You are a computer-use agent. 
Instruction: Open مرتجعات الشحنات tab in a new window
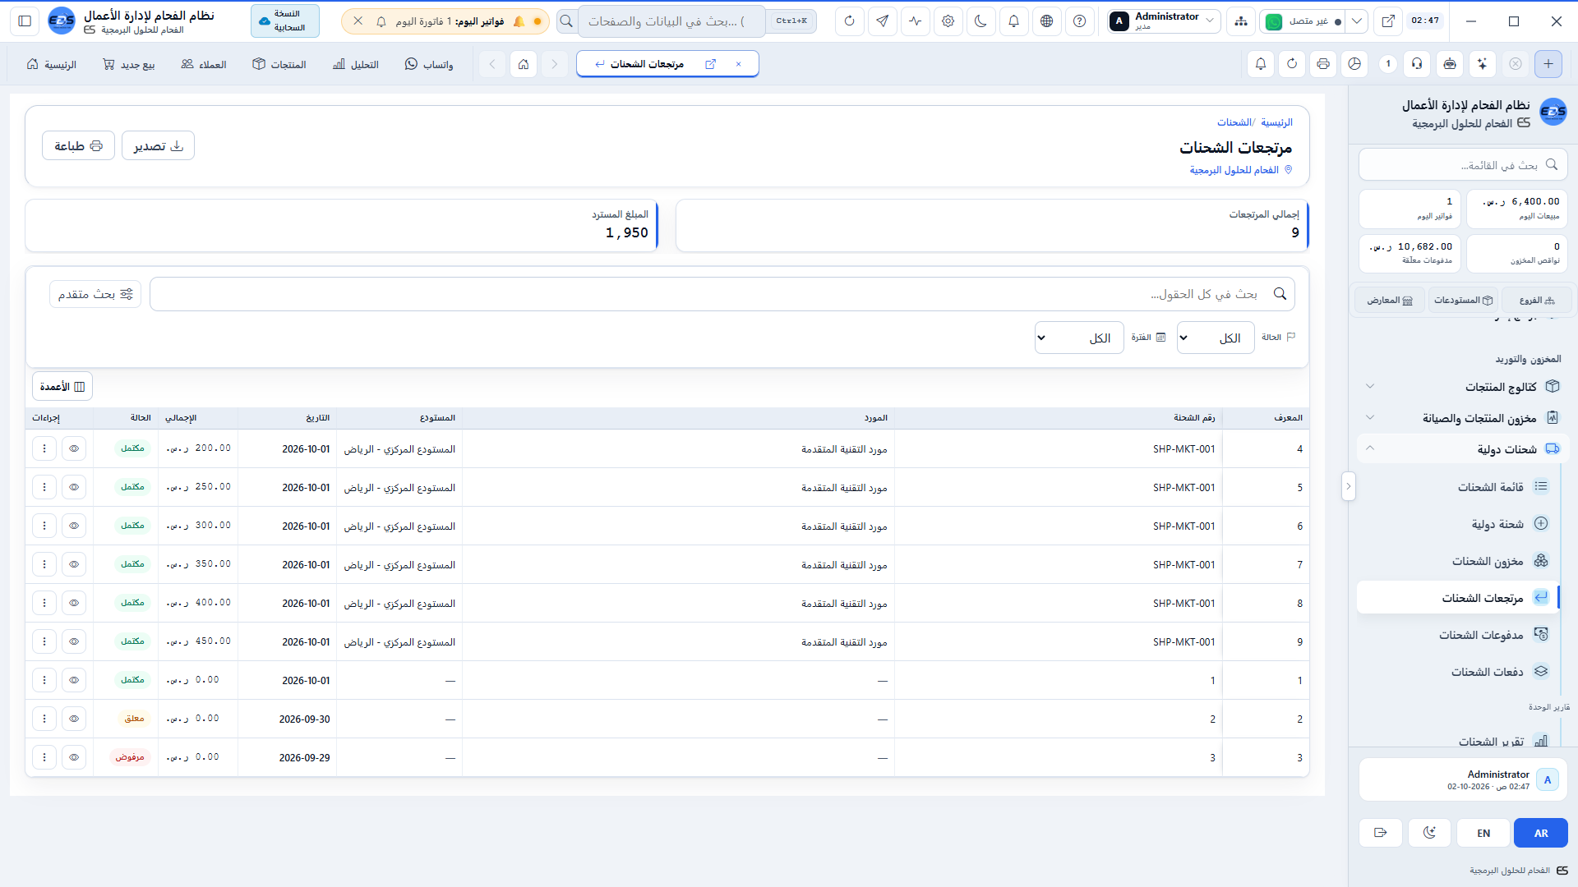(711, 64)
